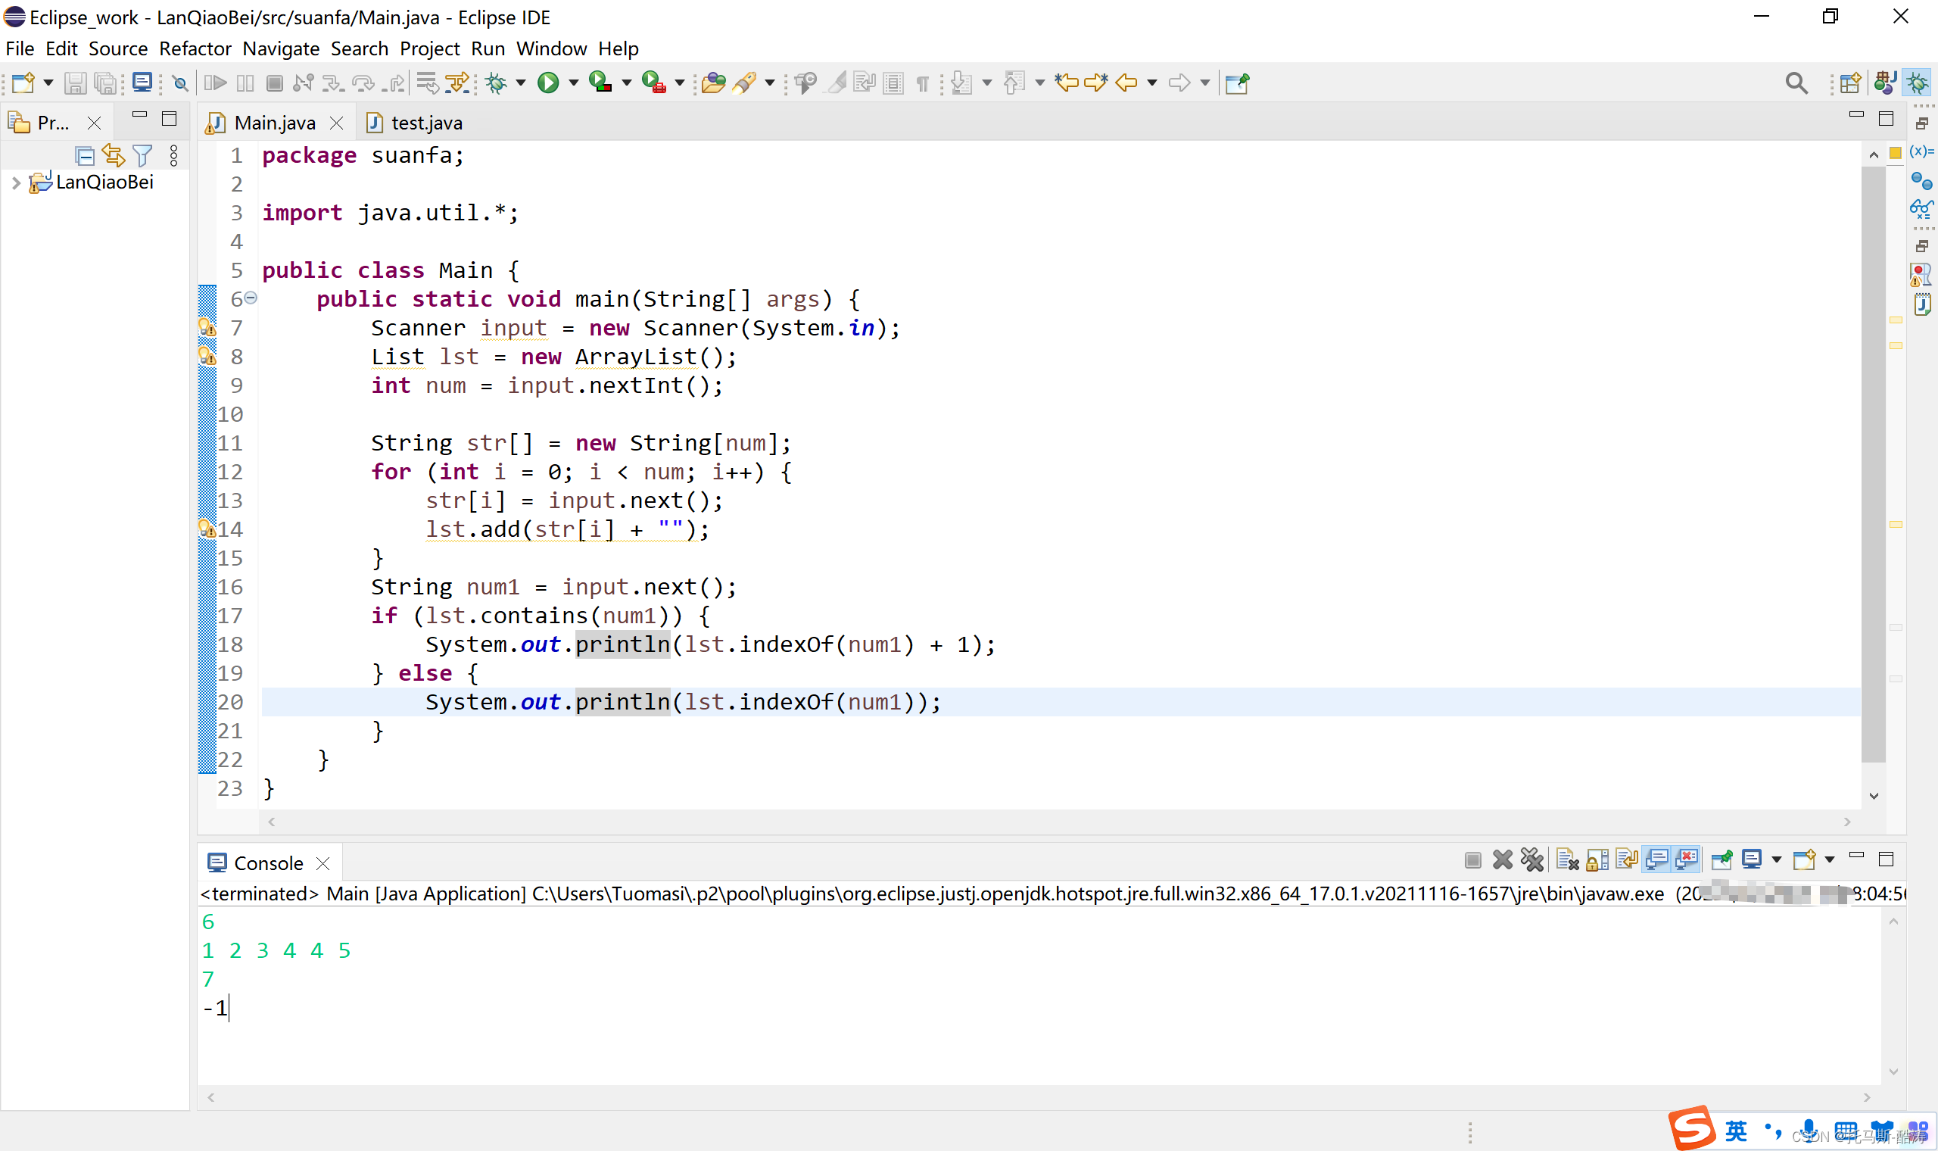Click the Run with Coverage icon
Screen dimensions: 1938x1151
(600, 83)
